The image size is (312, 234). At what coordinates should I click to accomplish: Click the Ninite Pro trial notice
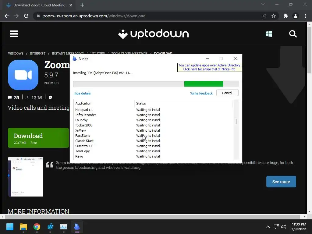click(x=210, y=67)
